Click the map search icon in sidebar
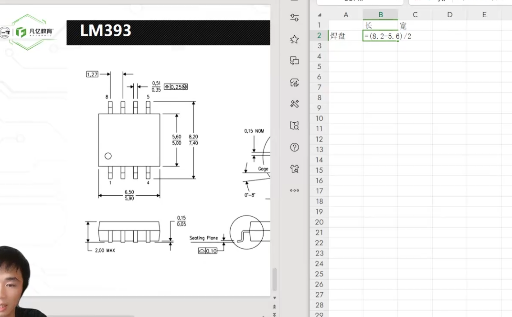 [295, 126]
